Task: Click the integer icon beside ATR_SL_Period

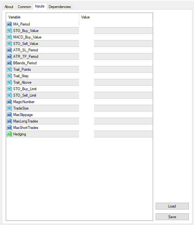Action: [x=9, y=50]
